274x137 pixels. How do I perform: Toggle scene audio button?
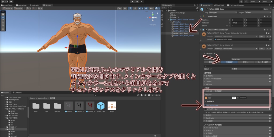pos(135,8)
